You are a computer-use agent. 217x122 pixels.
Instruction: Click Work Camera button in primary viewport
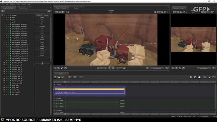point(157,68)
